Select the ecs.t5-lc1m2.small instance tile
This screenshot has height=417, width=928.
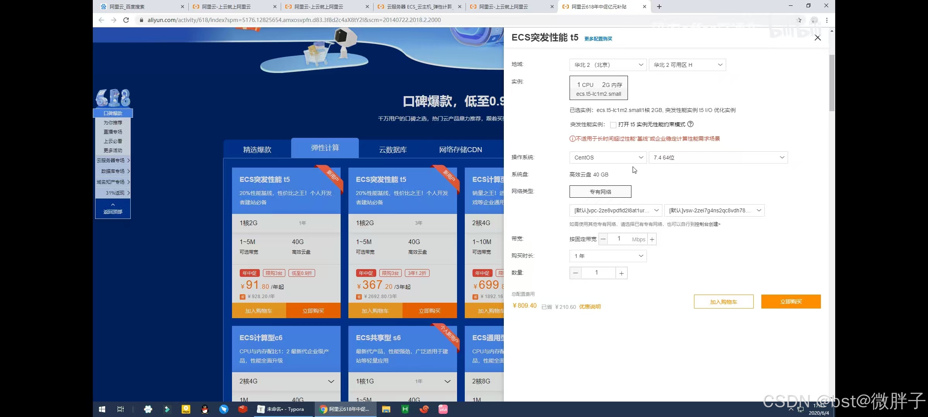click(599, 88)
